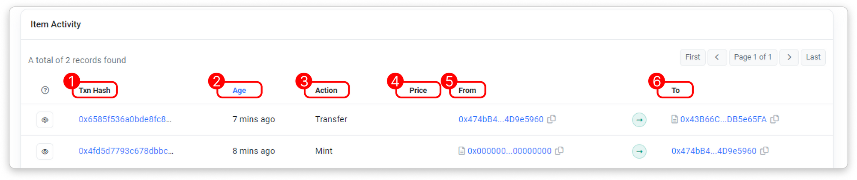Viewport: 857px width, 180px height.
Task: Copy the 0x000000...00000000 null address
Action: pos(560,151)
